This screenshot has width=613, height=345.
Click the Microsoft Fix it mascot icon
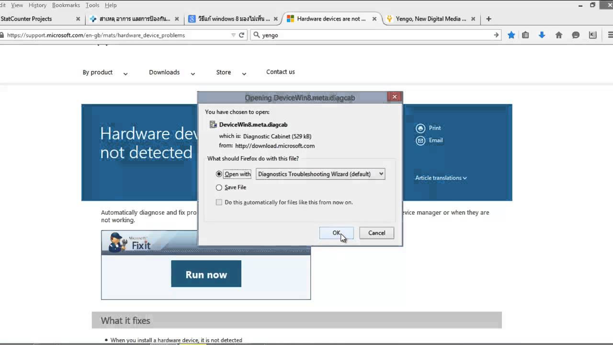(x=117, y=242)
